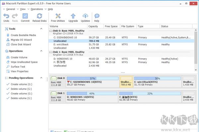This screenshot has width=199, height=132.
Task: Sort by the Free Space column header
Action: 112,26
